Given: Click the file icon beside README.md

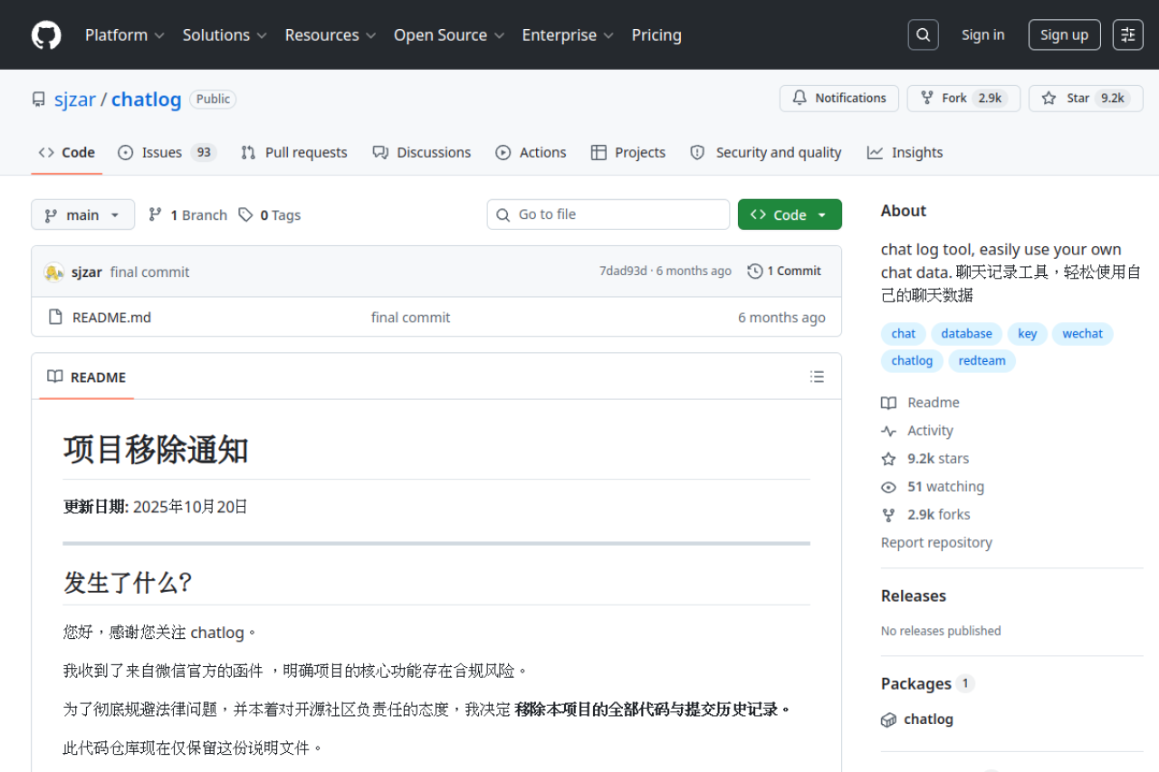Looking at the screenshot, I should (x=55, y=318).
